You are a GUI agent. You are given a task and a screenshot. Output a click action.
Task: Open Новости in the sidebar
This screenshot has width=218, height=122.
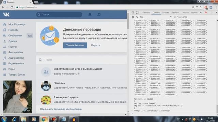tap(13, 30)
